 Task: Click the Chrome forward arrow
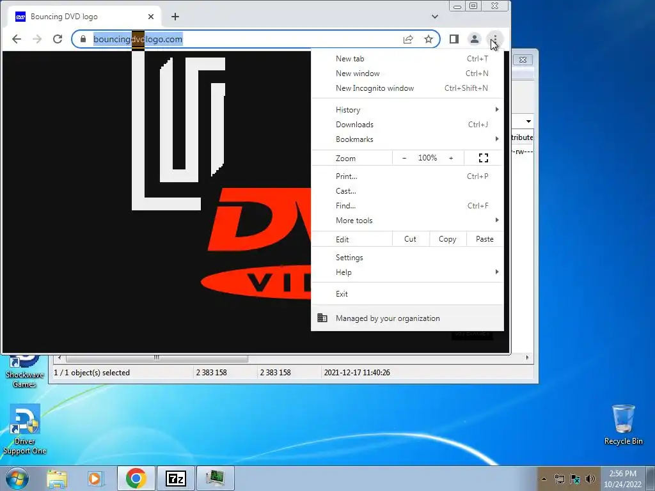[37, 39]
